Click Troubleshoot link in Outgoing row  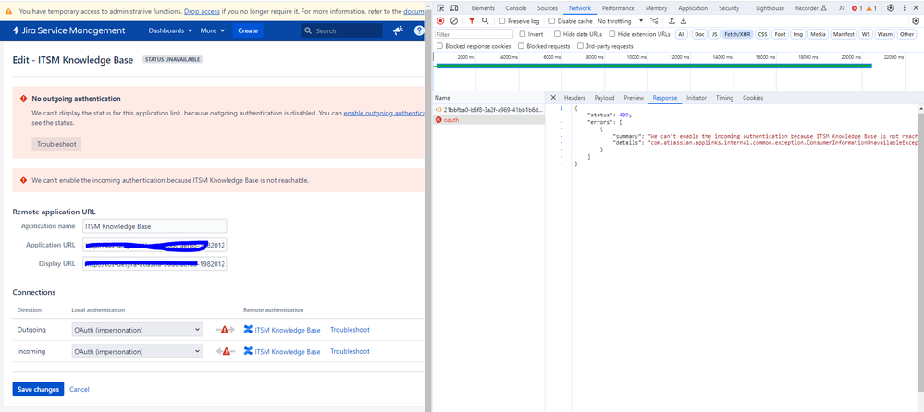tap(350, 330)
